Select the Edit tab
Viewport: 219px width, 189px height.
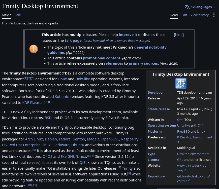pyautogui.click(x=184, y=15)
